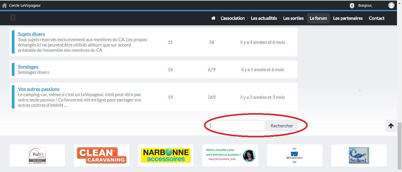Visit the Vos autres passions forum
The width and height of the screenshot is (402, 172).
(x=39, y=89)
